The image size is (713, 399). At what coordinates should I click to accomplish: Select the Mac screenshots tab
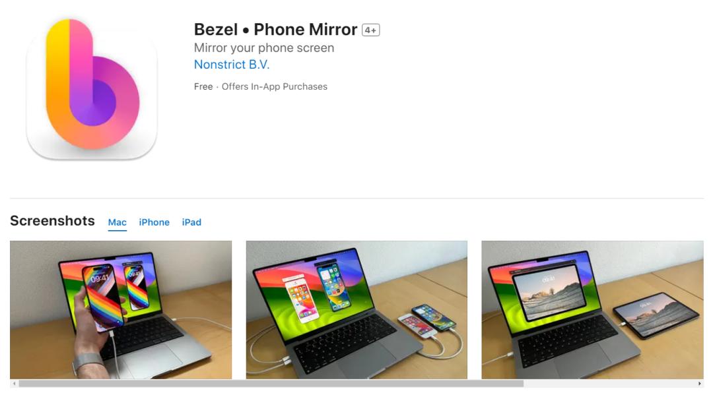(x=117, y=222)
